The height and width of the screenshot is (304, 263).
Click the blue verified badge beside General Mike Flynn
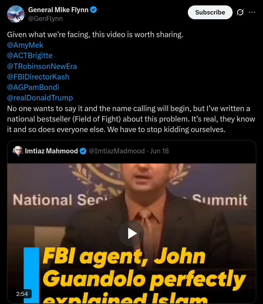[x=94, y=9]
